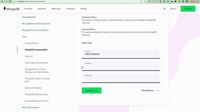This screenshot has height=112, width=200.
Task: Select MongoDB Compass (GUI) in sidebar
Action: tap(36, 50)
